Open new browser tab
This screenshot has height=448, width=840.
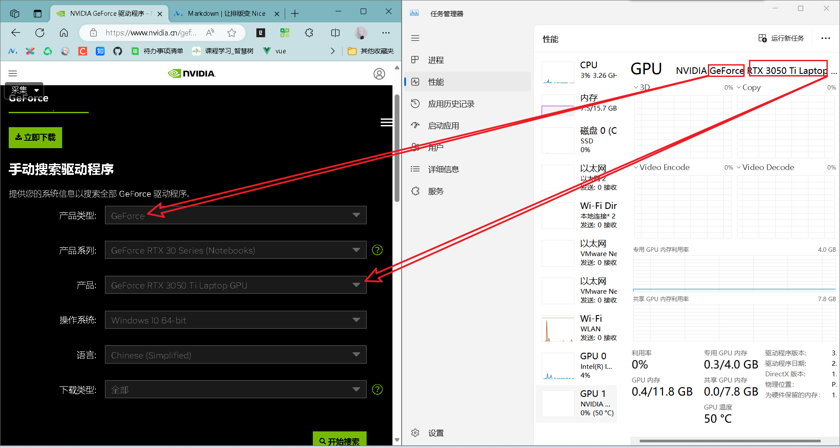[x=295, y=14]
